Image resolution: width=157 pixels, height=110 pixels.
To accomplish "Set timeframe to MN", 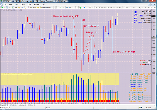I will (x=120, y=7).
